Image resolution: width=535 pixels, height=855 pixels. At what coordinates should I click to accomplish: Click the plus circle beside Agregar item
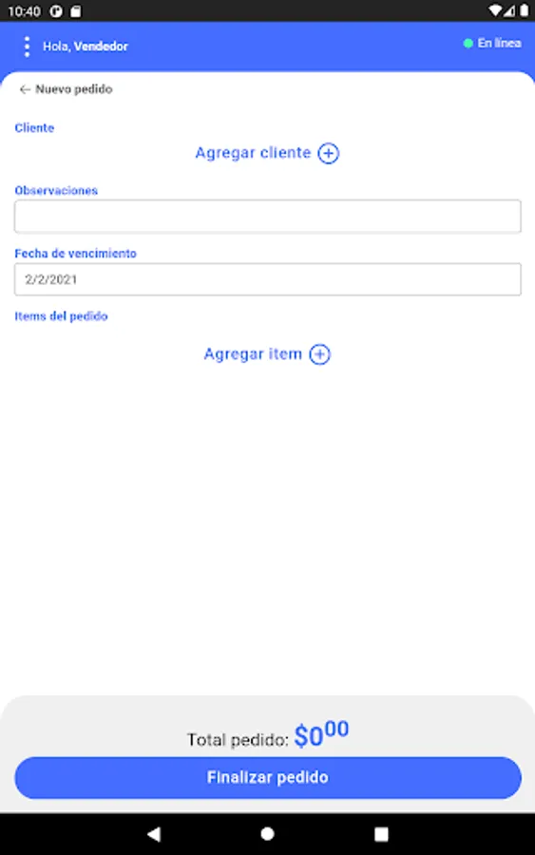click(x=319, y=354)
